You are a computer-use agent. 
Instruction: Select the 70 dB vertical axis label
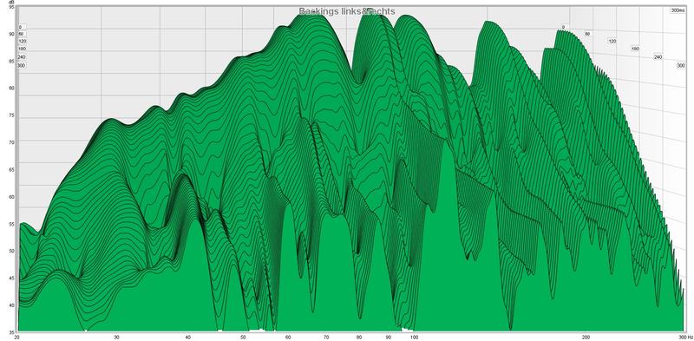(11, 142)
